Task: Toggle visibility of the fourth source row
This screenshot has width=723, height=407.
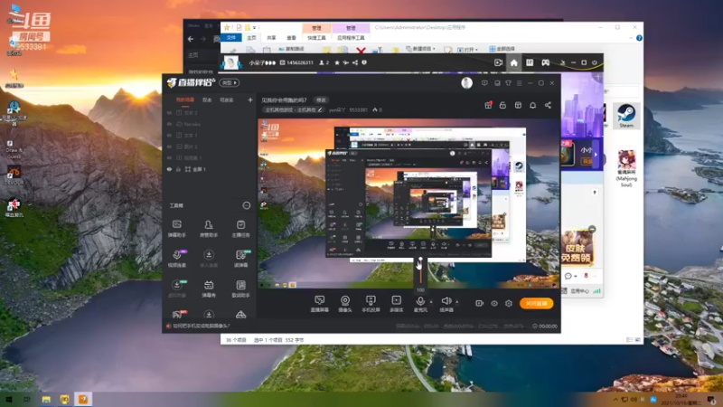Action: click(x=169, y=147)
